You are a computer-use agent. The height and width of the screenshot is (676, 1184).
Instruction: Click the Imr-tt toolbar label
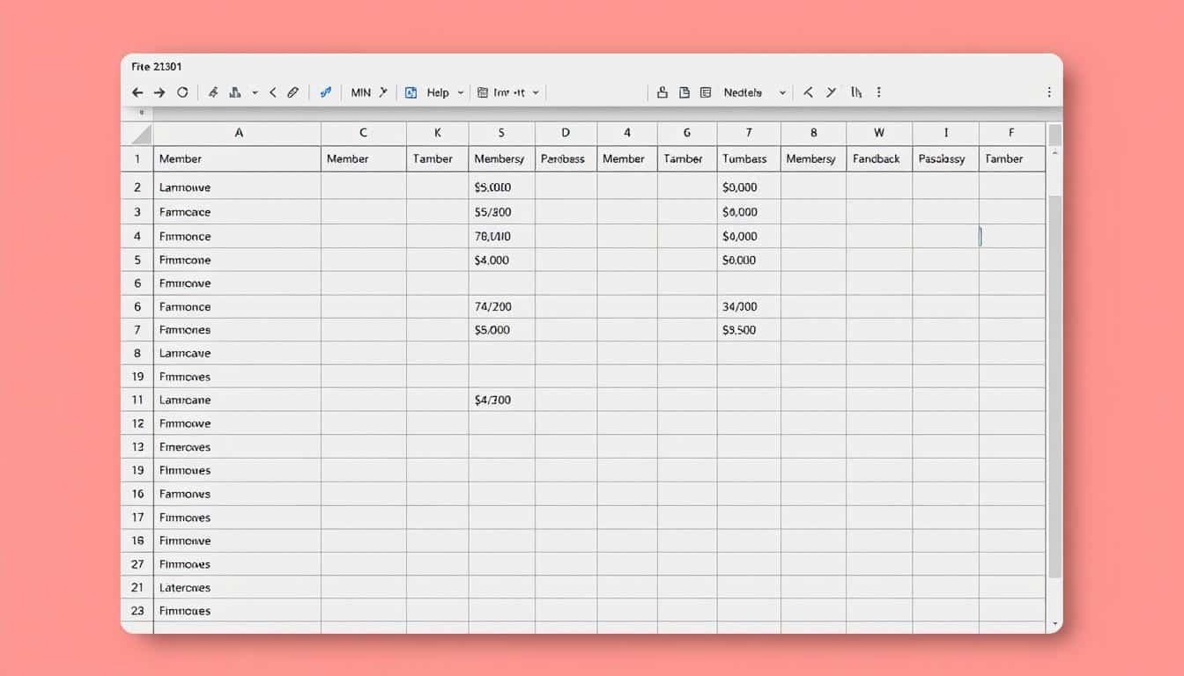[x=509, y=92]
